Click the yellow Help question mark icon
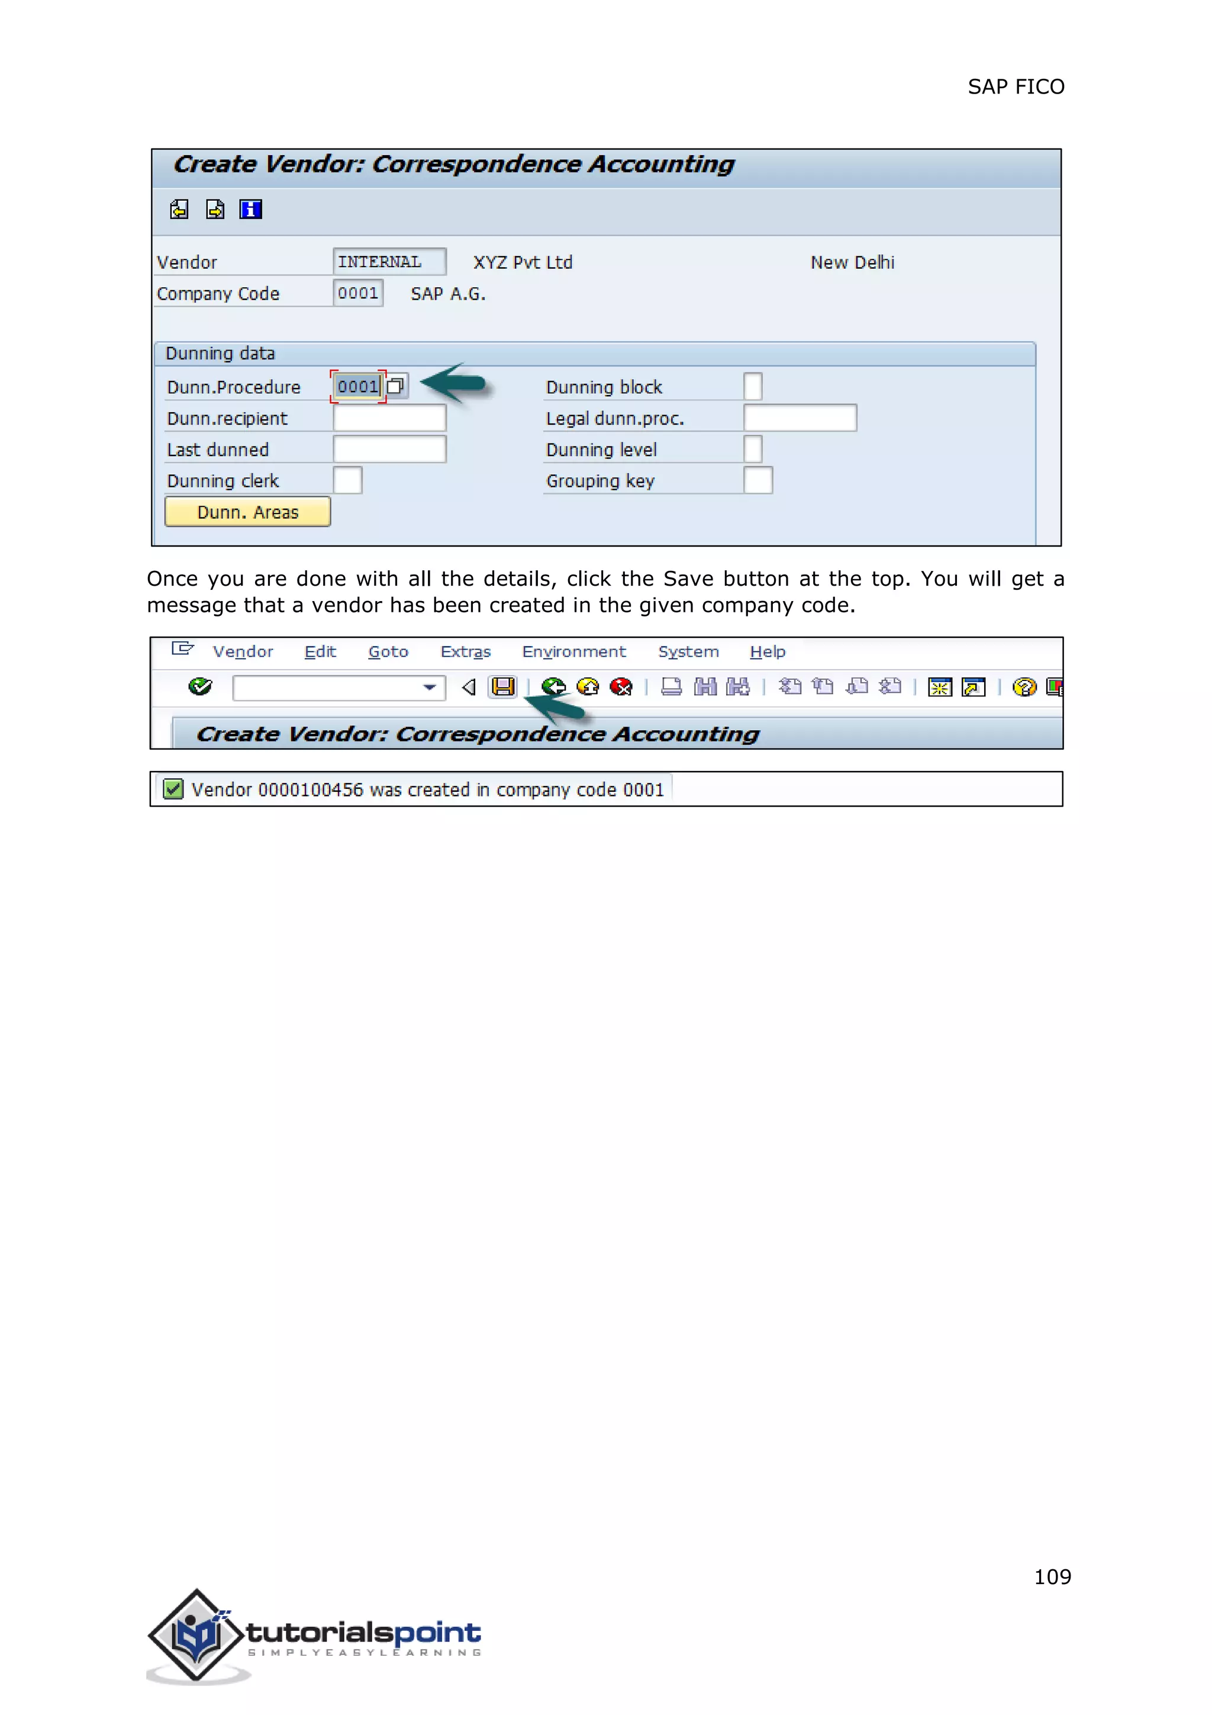The height and width of the screenshot is (1715, 1212). point(1024,687)
